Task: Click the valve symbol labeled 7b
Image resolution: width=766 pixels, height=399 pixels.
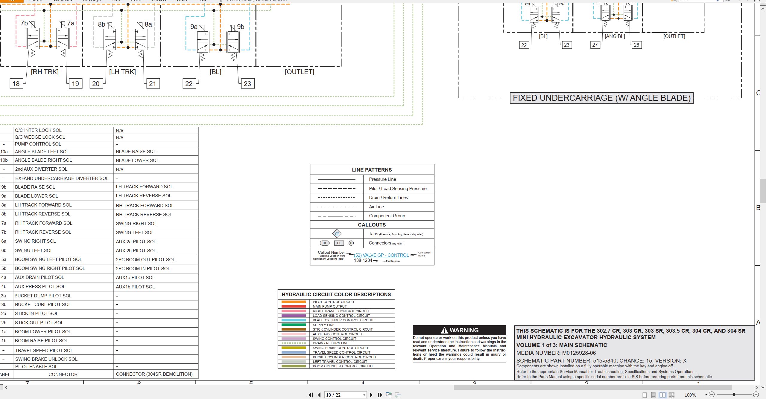Action: tap(33, 39)
